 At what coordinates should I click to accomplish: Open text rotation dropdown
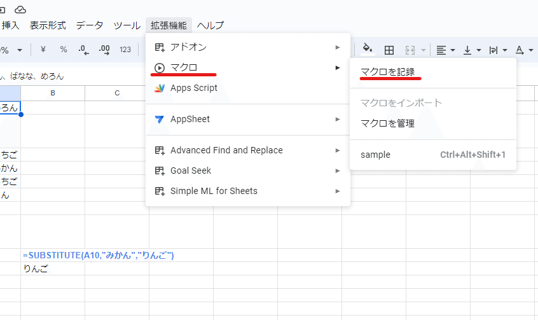click(x=497, y=50)
